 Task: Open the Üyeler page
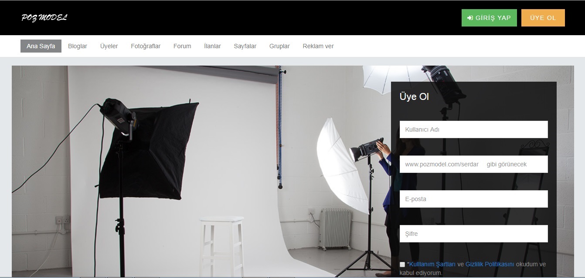[x=109, y=46]
